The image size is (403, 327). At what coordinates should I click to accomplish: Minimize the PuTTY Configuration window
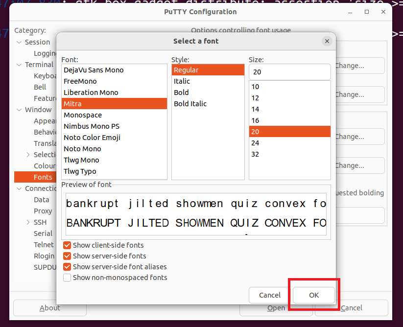click(x=350, y=12)
